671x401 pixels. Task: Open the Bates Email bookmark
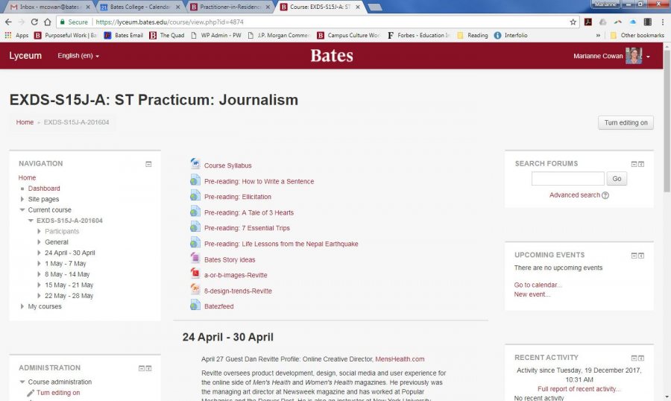[123, 35]
